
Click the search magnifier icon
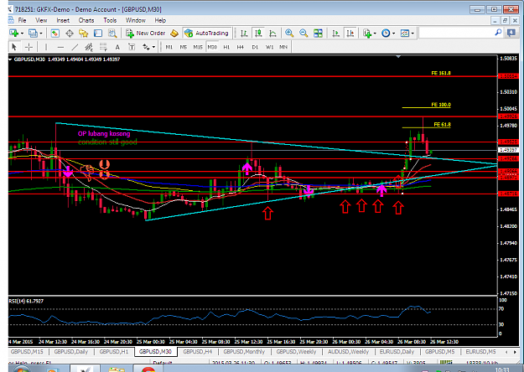[498, 33]
